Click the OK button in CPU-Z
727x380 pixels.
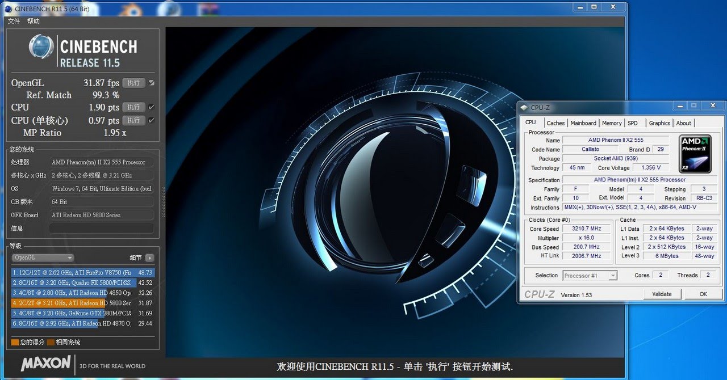703,294
